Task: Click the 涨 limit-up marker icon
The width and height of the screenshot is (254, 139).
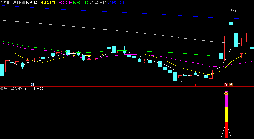Action: (x=226, y=84)
